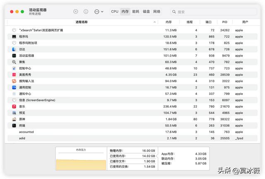Click the ScreenSaverEngine shield icon
Screen dimensions: 265x179
(14, 100)
